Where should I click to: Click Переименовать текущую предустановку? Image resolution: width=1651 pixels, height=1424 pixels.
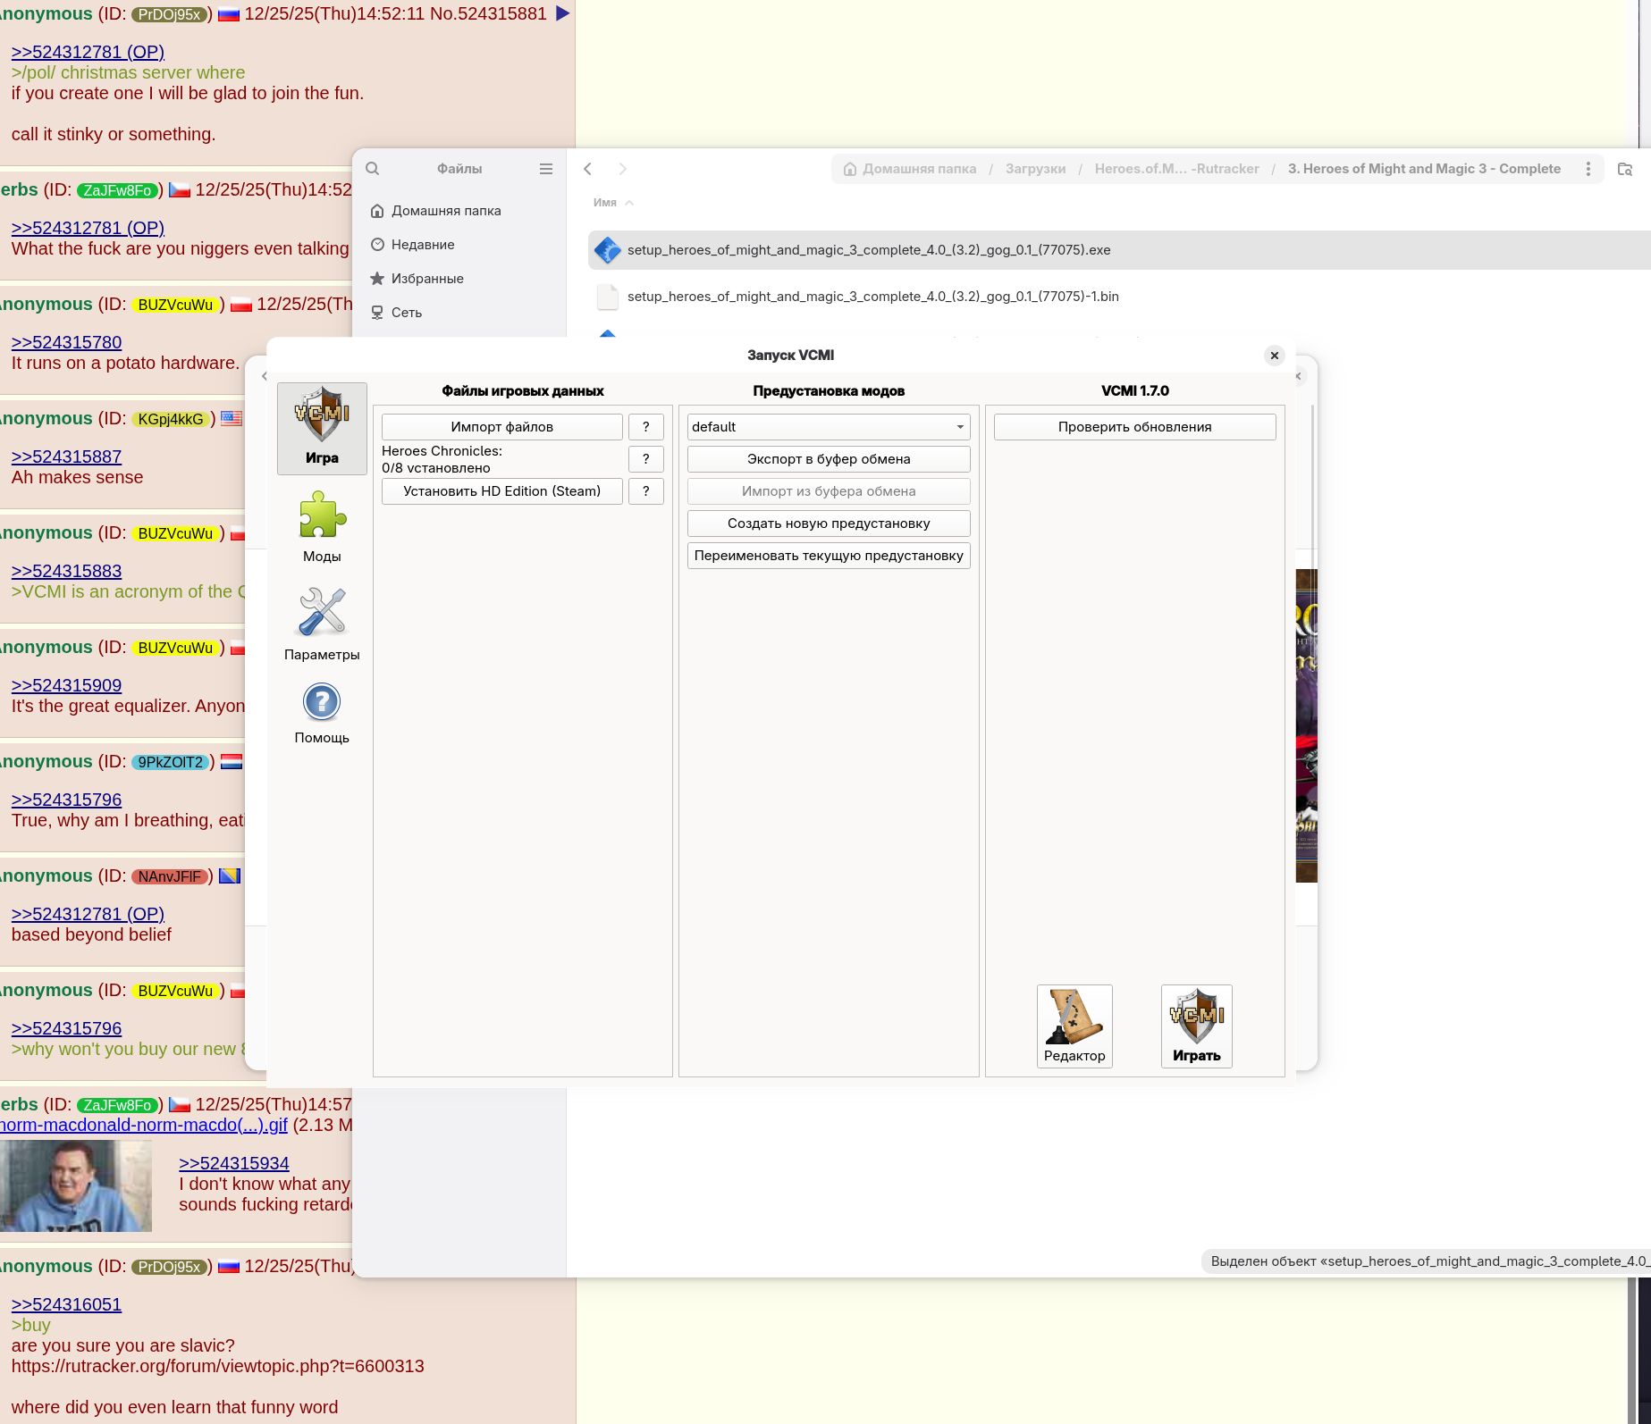pos(829,556)
